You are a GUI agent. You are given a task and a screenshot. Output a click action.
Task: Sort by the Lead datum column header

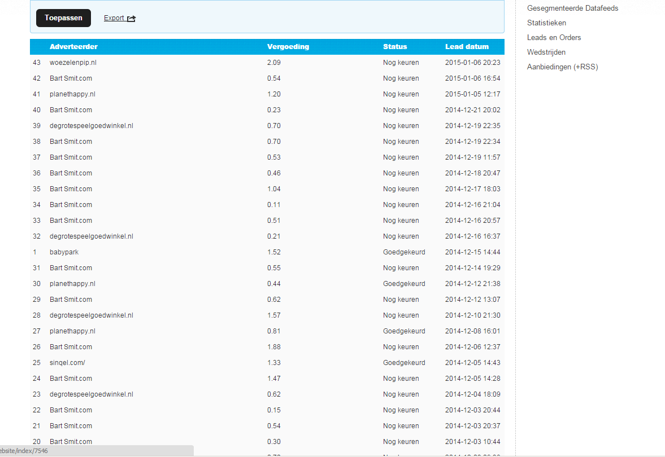[x=467, y=47]
